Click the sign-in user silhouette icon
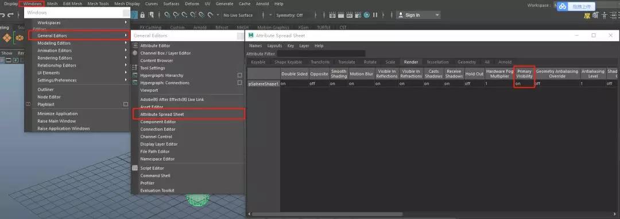 tap(401, 15)
